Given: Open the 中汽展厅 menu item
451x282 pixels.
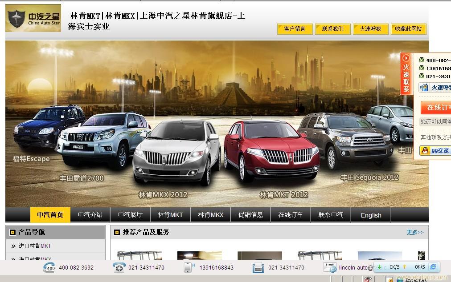Looking at the screenshot, I should [x=130, y=215].
